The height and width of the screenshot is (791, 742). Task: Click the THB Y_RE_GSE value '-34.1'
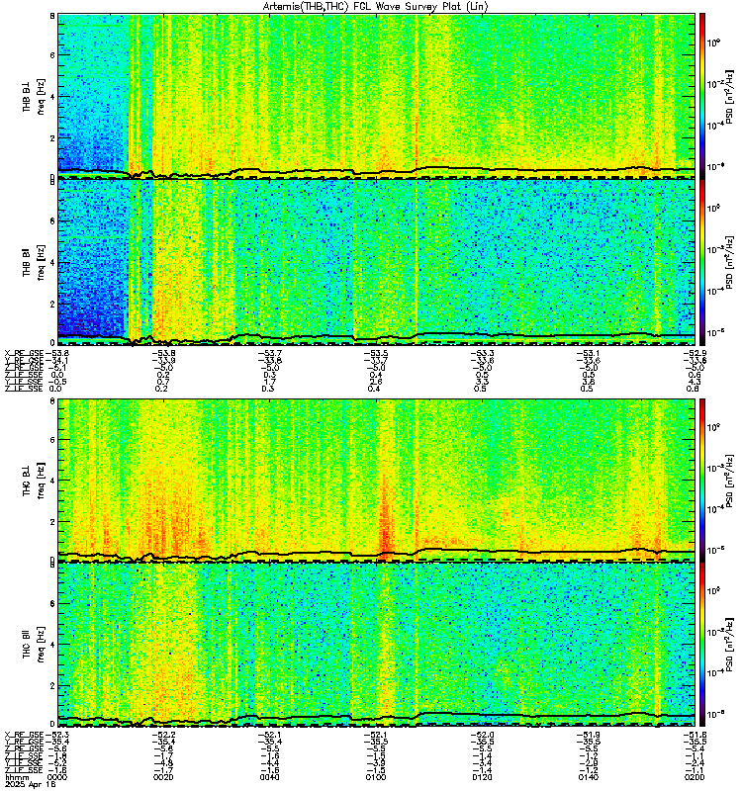pyautogui.click(x=57, y=360)
